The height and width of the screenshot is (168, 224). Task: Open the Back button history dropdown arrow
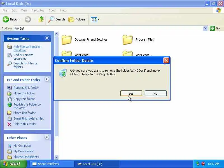coord(20,19)
